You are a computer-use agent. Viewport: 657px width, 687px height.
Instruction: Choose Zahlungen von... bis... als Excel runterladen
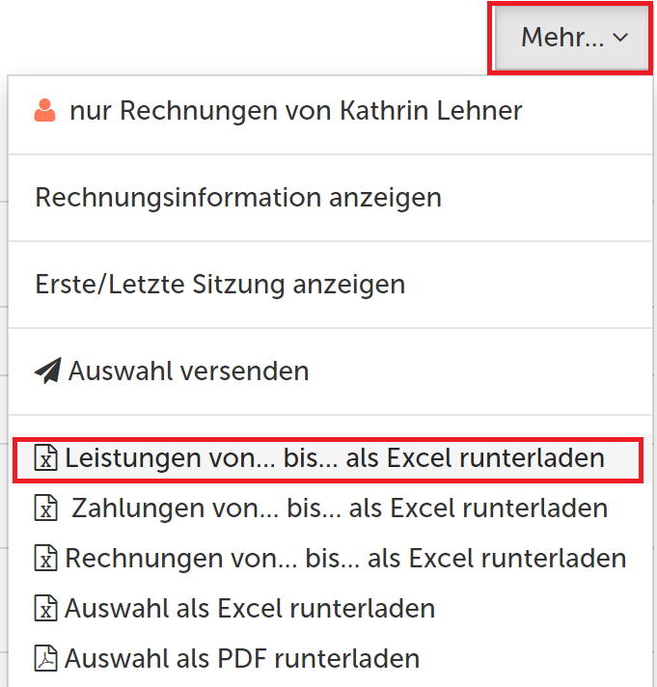340,508
